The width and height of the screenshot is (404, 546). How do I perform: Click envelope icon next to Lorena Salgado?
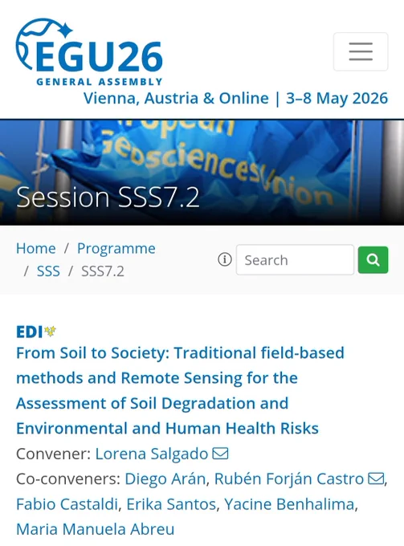[x=220, y=454]
